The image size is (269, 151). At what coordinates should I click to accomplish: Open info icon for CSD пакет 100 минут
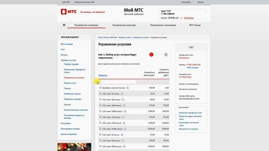click(x=123, y=99)
